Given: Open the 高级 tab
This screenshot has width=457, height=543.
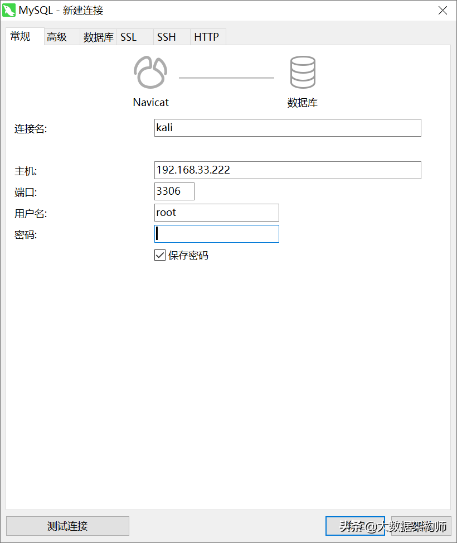Looking at the screenshot, I should [62, 37].
